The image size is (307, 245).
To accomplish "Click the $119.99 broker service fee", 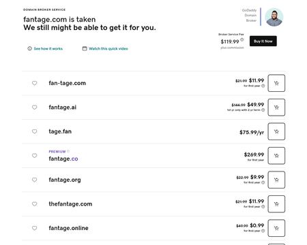I will point(230,42).
